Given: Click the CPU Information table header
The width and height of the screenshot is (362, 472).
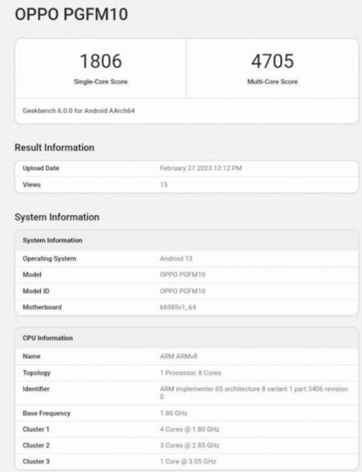Looking at the screenshot, I should coord(186,338).
